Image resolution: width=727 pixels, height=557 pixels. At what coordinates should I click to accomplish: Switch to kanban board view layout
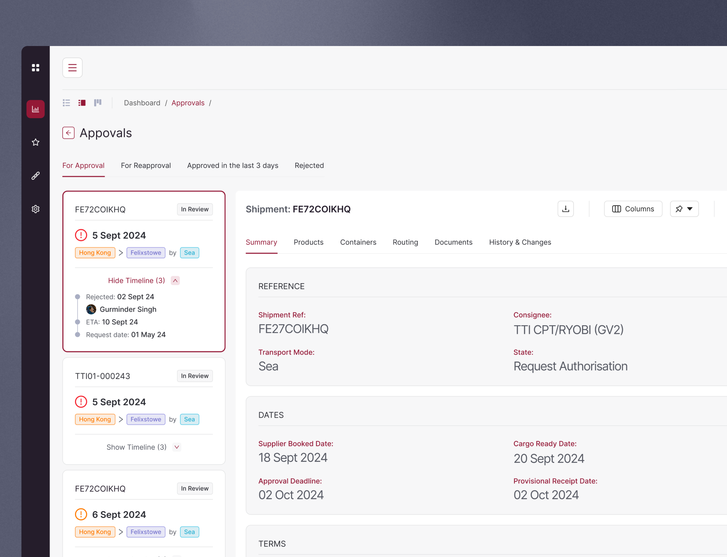[98, 103]
